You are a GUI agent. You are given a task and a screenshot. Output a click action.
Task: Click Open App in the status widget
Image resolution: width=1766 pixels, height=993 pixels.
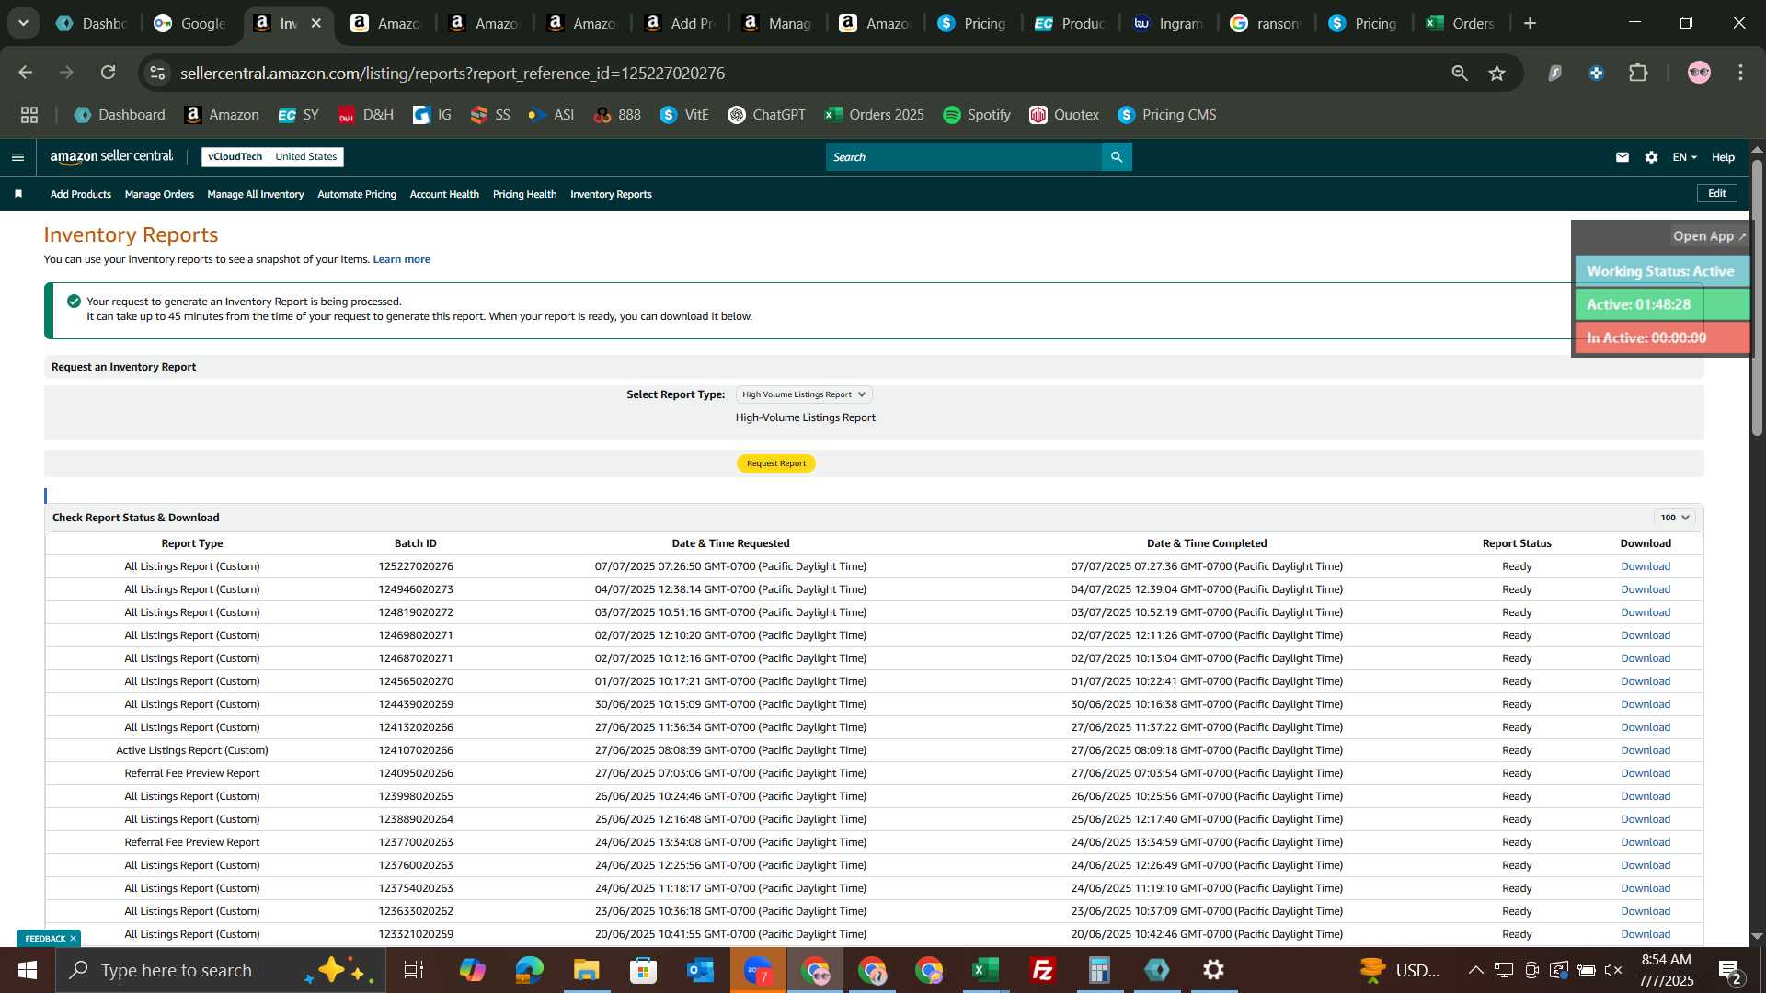[1709, 236]
